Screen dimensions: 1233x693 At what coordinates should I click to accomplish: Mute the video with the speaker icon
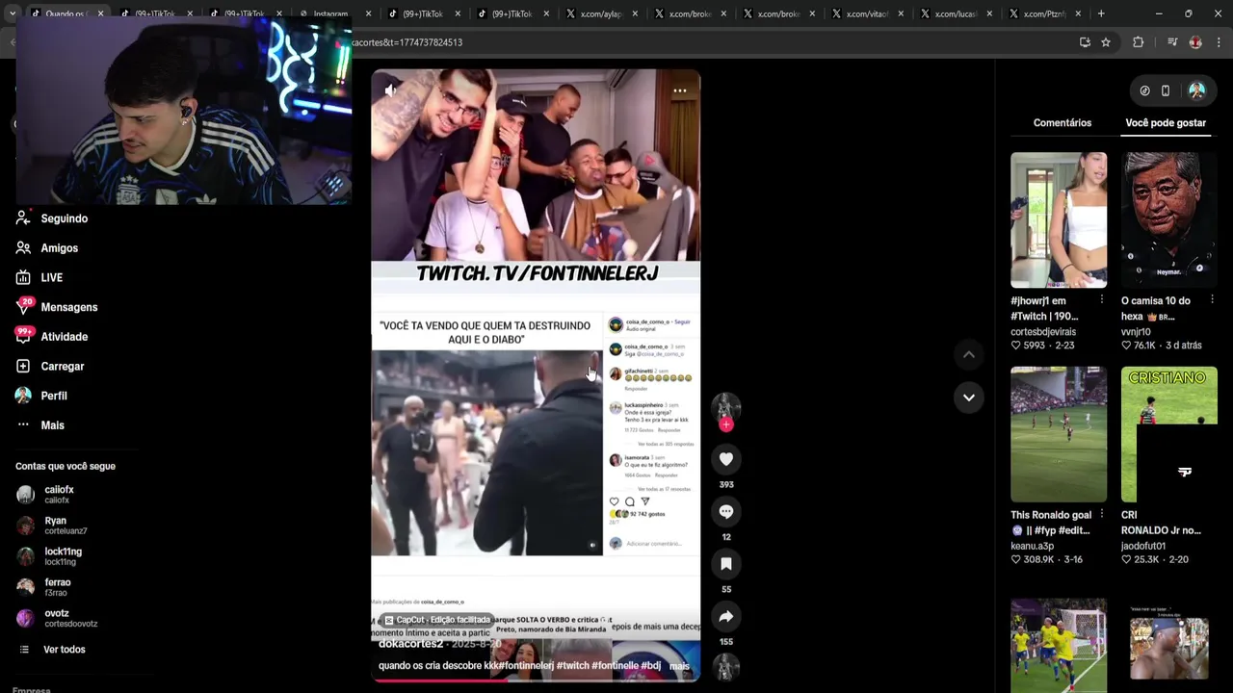(390, 90)
